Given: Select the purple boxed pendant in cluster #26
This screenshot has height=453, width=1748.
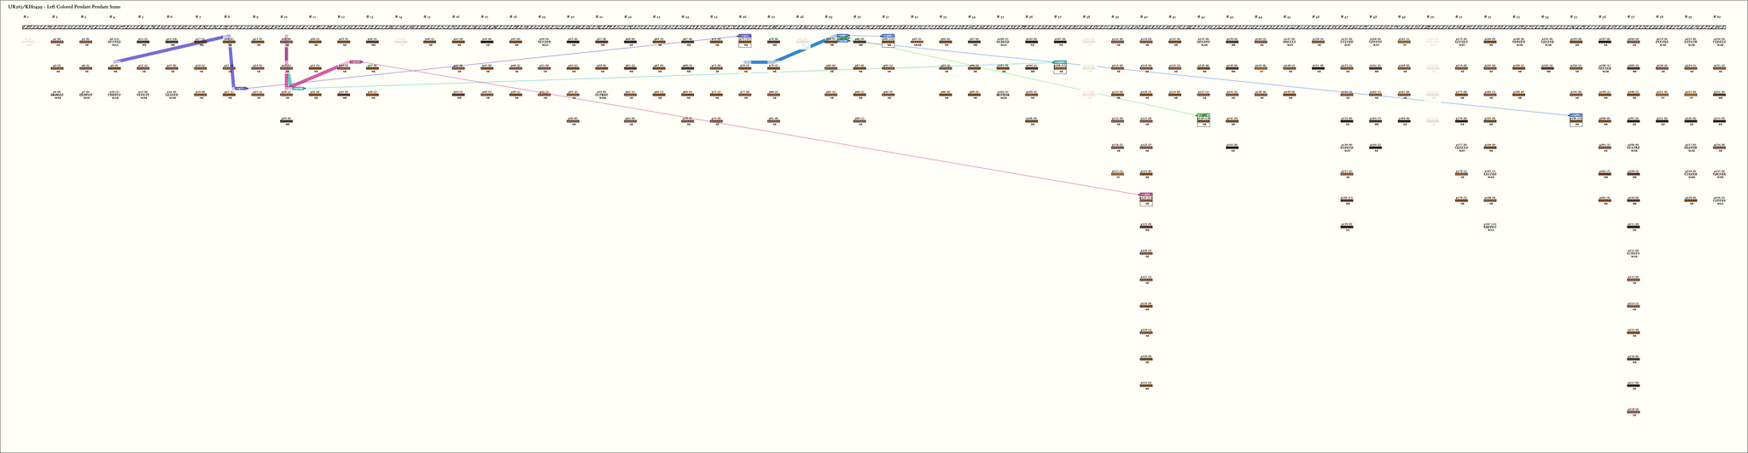Looking at the screenshot, I should pos(744,41).
